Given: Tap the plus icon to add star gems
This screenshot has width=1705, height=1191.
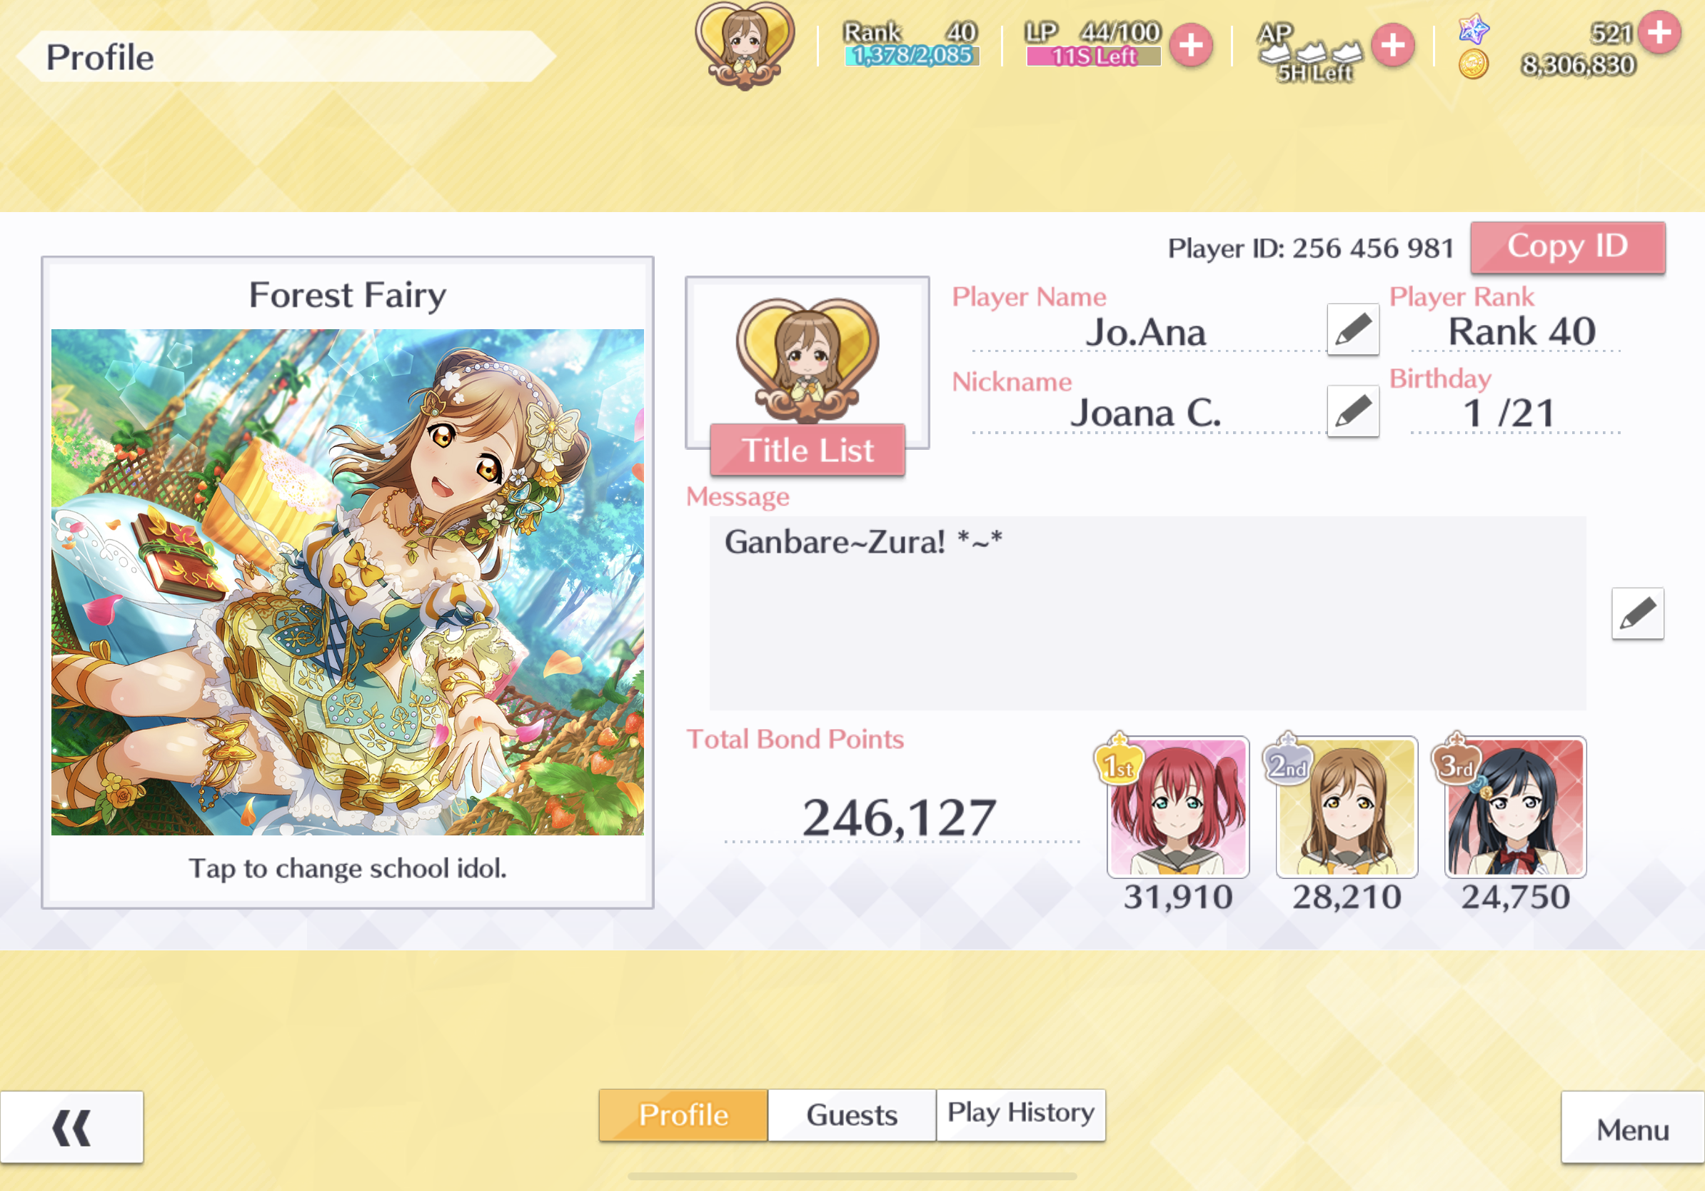Looking at the screenshot, I should pyautogui.click(x=1660, y=32).
